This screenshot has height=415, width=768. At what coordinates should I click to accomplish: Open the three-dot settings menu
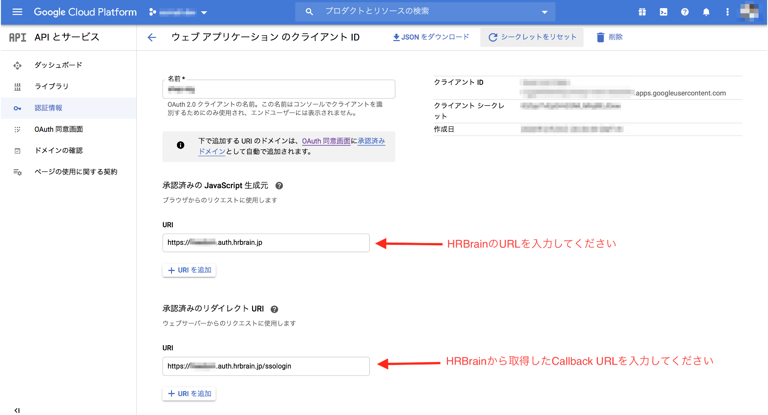[727, 12]
